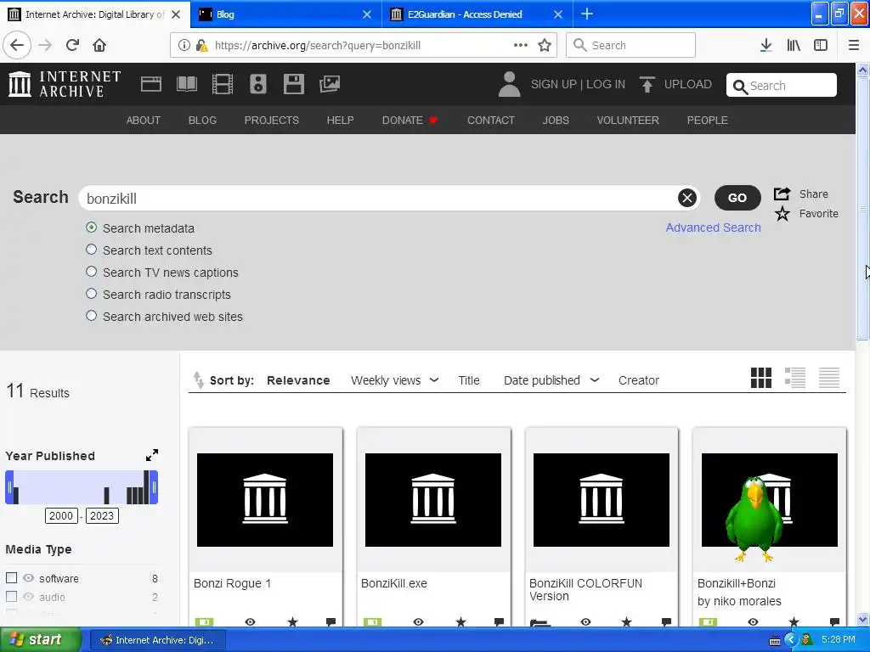
Task: Open the Texts book icon
Action: coord(186,84)
